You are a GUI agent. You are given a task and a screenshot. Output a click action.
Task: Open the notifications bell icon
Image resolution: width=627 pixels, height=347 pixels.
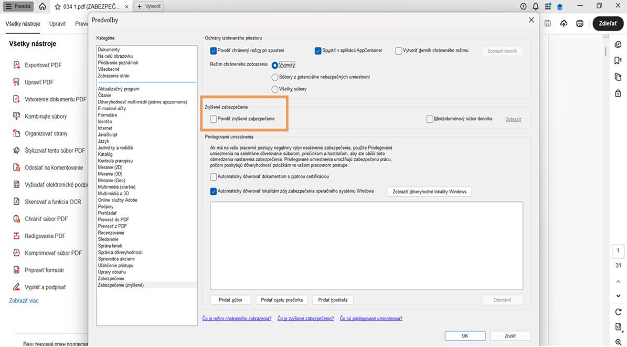(x=535, y=6)
